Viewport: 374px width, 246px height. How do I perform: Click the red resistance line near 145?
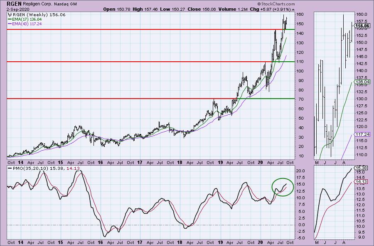click(x=145, y=29)
